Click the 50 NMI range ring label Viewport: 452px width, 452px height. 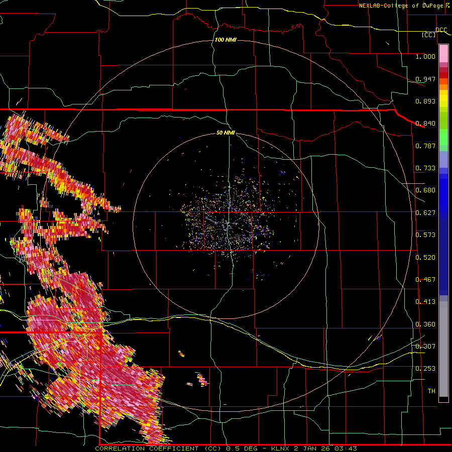(225, 133)
